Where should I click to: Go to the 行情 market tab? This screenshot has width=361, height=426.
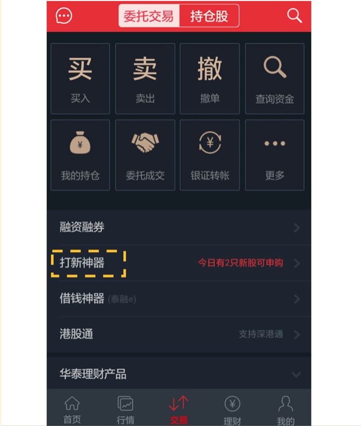126,410
